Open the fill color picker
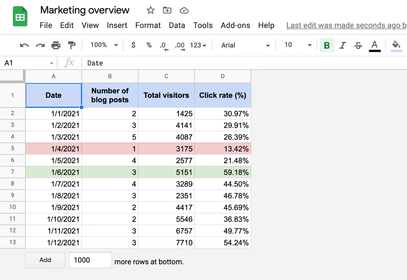 tap(396, 45)
